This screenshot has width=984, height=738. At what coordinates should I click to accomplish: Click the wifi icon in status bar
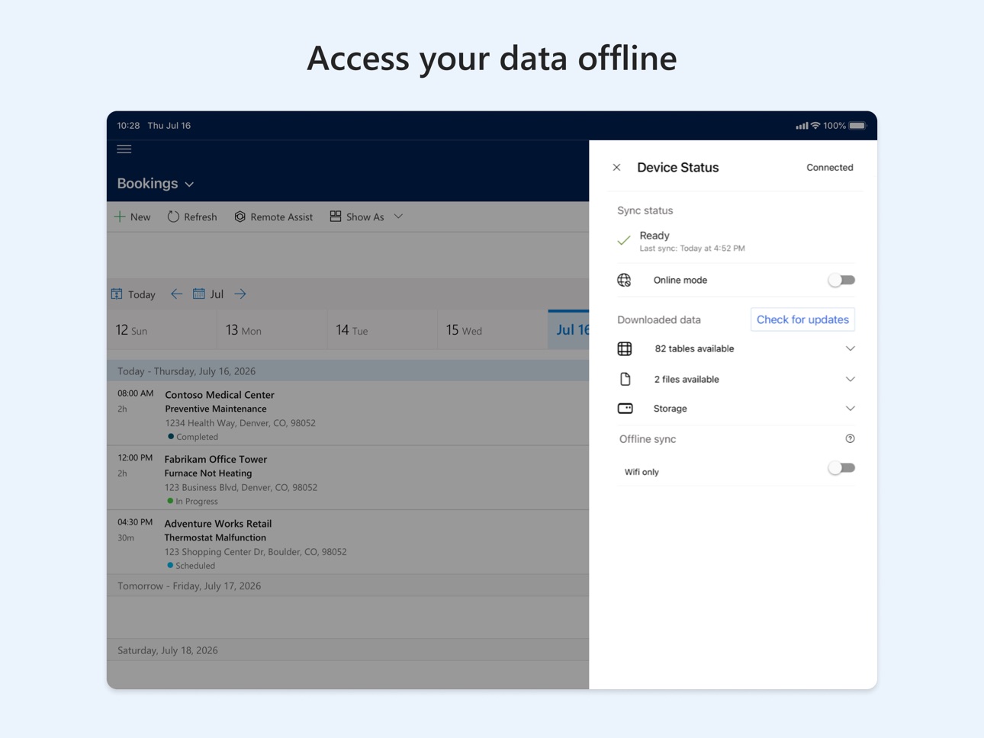pos(815,125)
